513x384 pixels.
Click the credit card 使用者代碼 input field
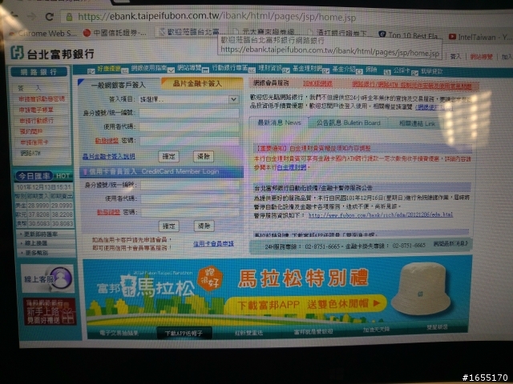pyautogui.click(x=190, y=199)
